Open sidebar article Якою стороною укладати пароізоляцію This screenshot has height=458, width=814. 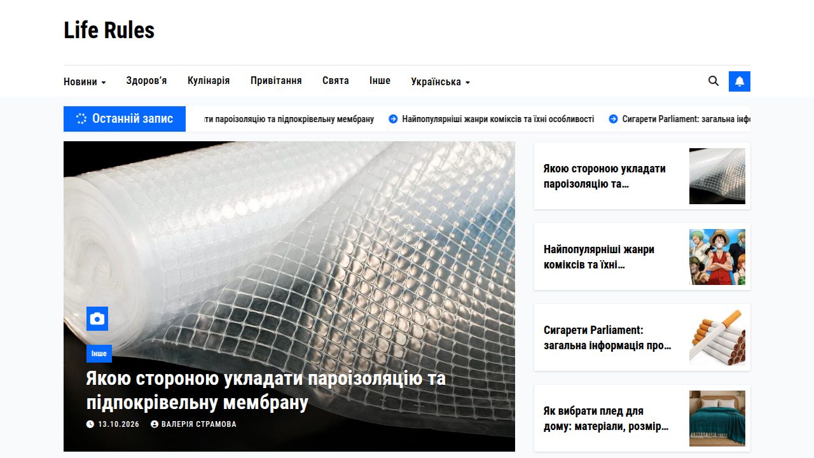605,176
